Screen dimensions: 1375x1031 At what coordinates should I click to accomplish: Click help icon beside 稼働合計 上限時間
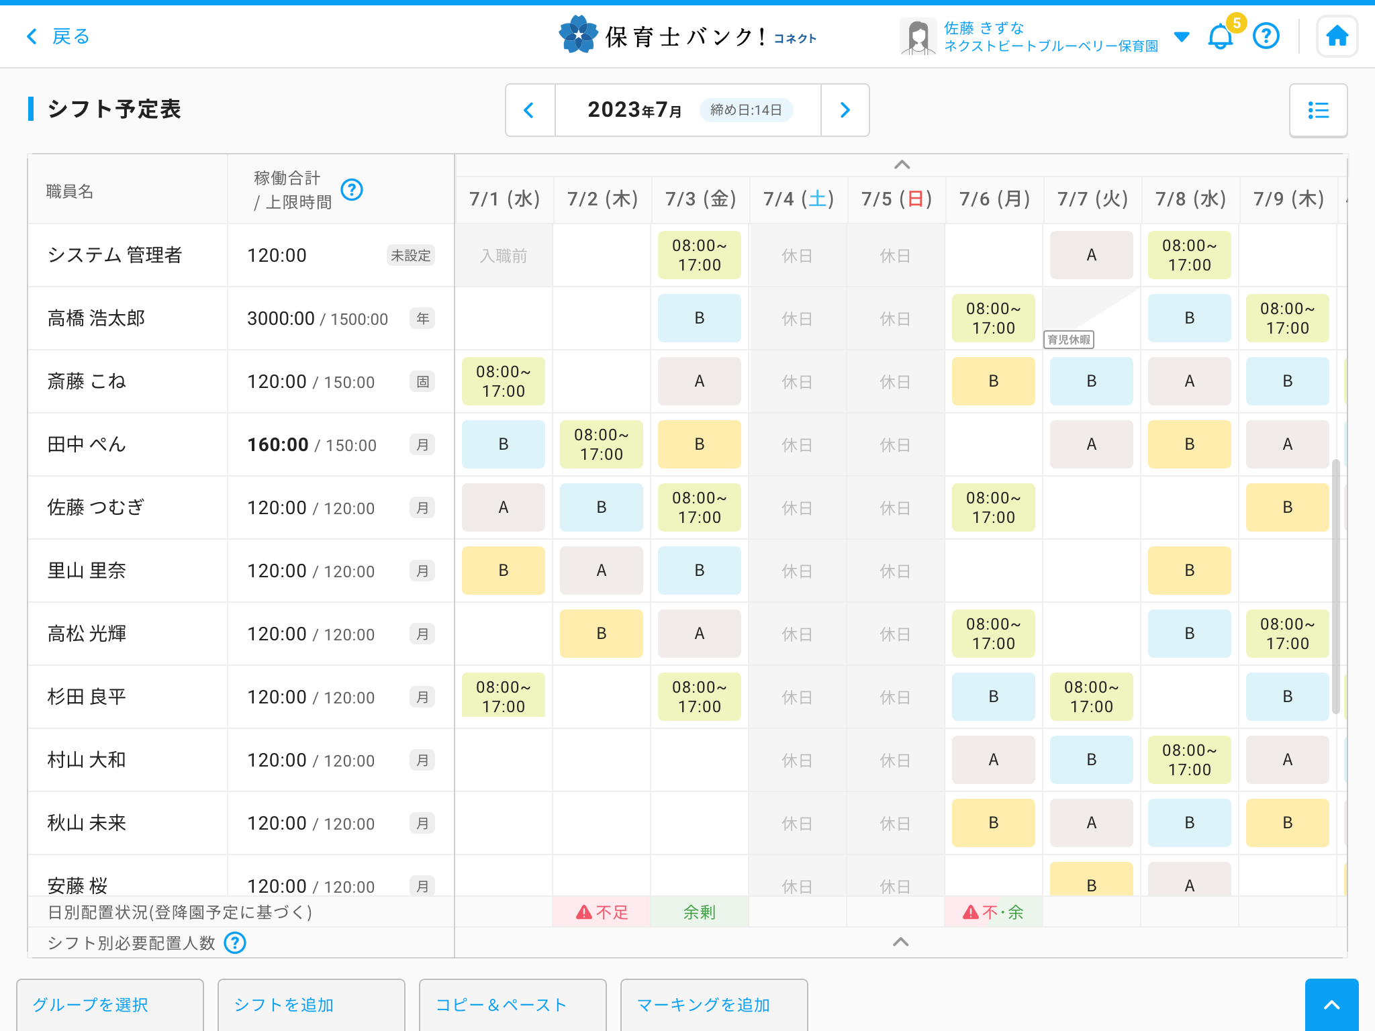pos(352,190)
